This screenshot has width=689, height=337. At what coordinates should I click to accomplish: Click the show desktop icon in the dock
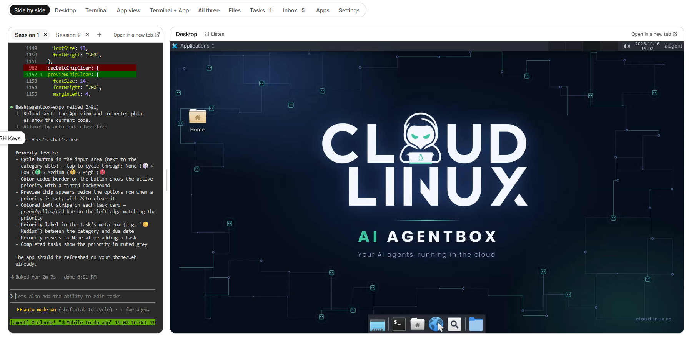click(x=378, y=325)
